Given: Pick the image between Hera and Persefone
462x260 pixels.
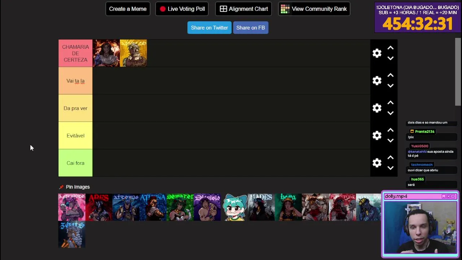Looking at the screenshot, I should point(315,207).
